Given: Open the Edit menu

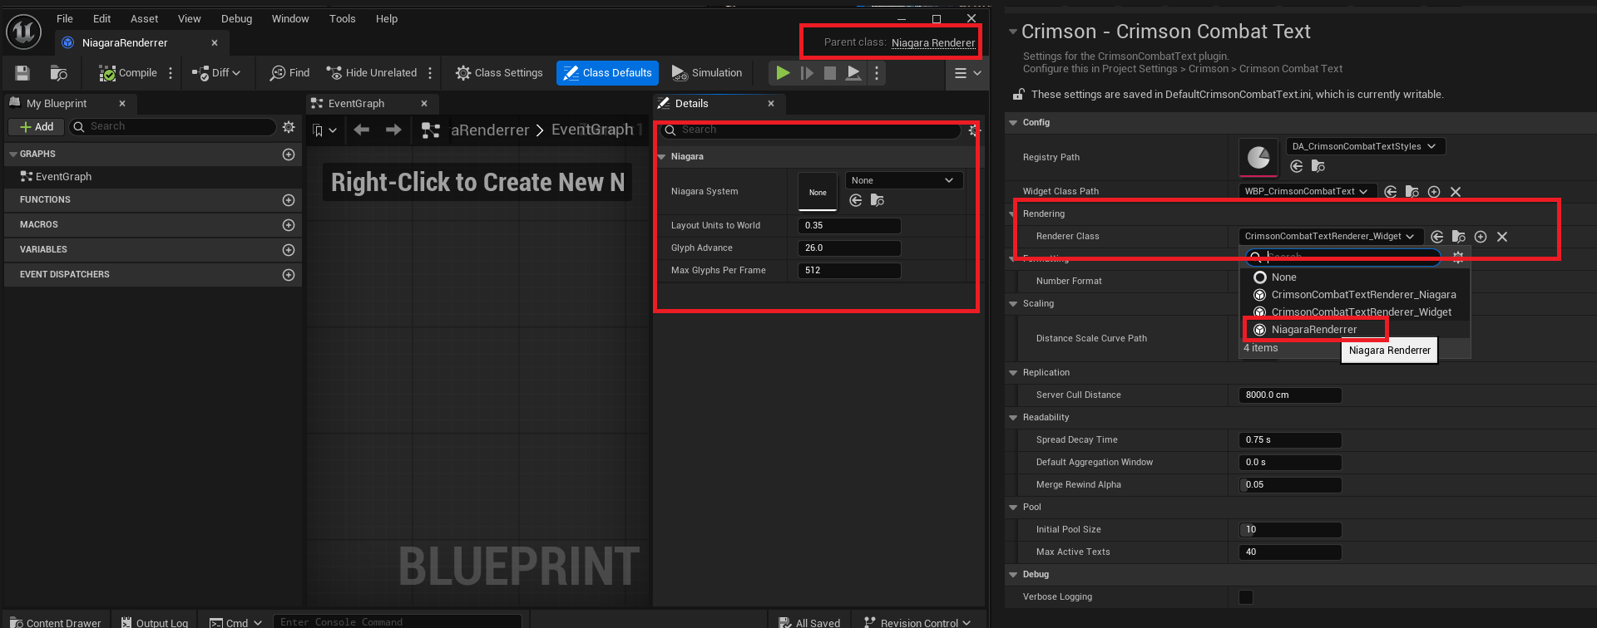Looking at the screenshot, I should point(102,18).
